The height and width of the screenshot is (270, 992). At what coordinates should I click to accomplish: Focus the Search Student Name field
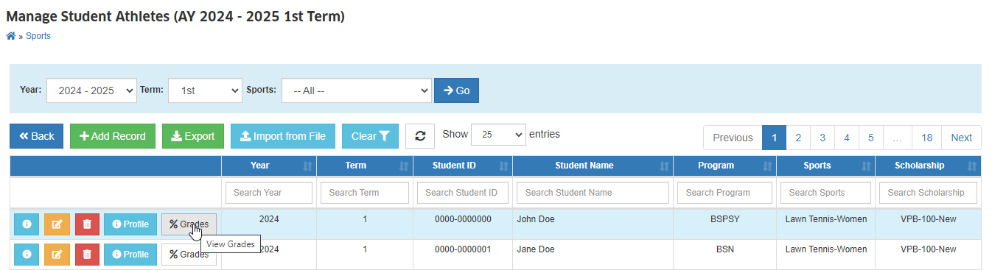pos(593,193)
